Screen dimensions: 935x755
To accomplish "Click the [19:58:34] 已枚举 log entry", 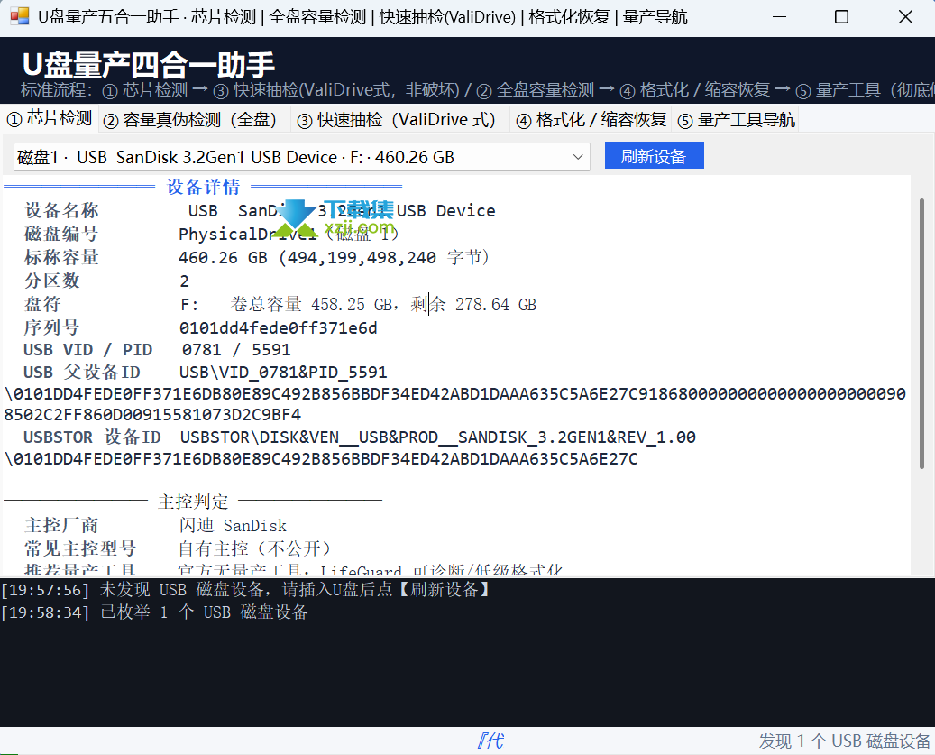I will [x=154, y=612].
